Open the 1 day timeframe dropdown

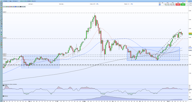click(x=11, y=1)
